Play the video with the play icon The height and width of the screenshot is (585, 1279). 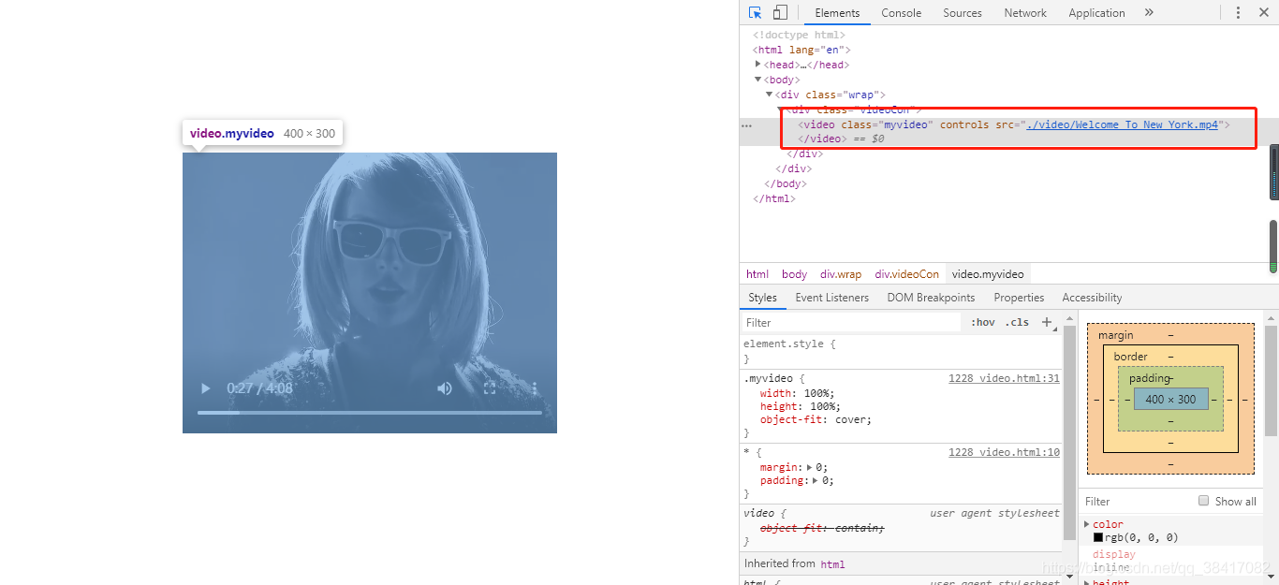click(x=205, y=388)
